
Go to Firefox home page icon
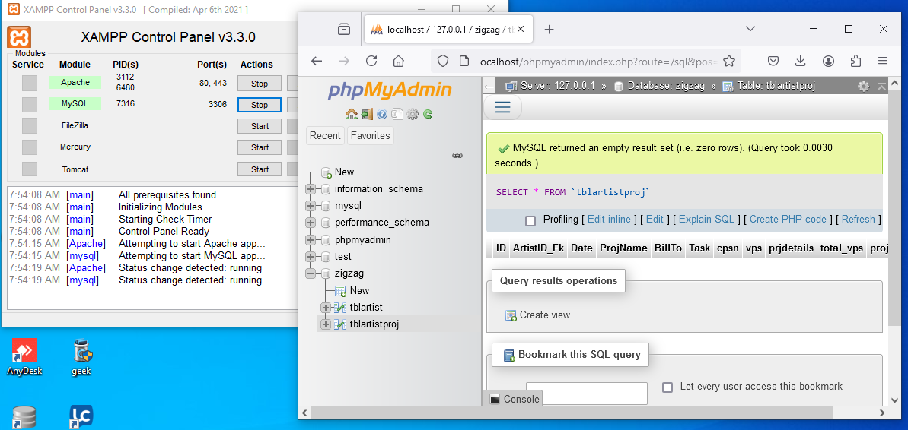point(398,62)
